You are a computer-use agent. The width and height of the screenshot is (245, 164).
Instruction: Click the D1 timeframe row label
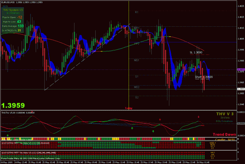212,158
